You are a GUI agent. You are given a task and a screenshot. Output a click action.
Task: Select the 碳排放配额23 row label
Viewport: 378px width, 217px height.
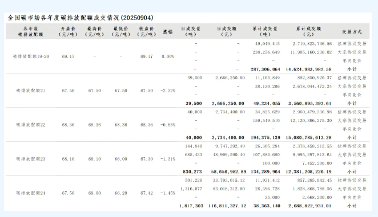tap(31, 159)
